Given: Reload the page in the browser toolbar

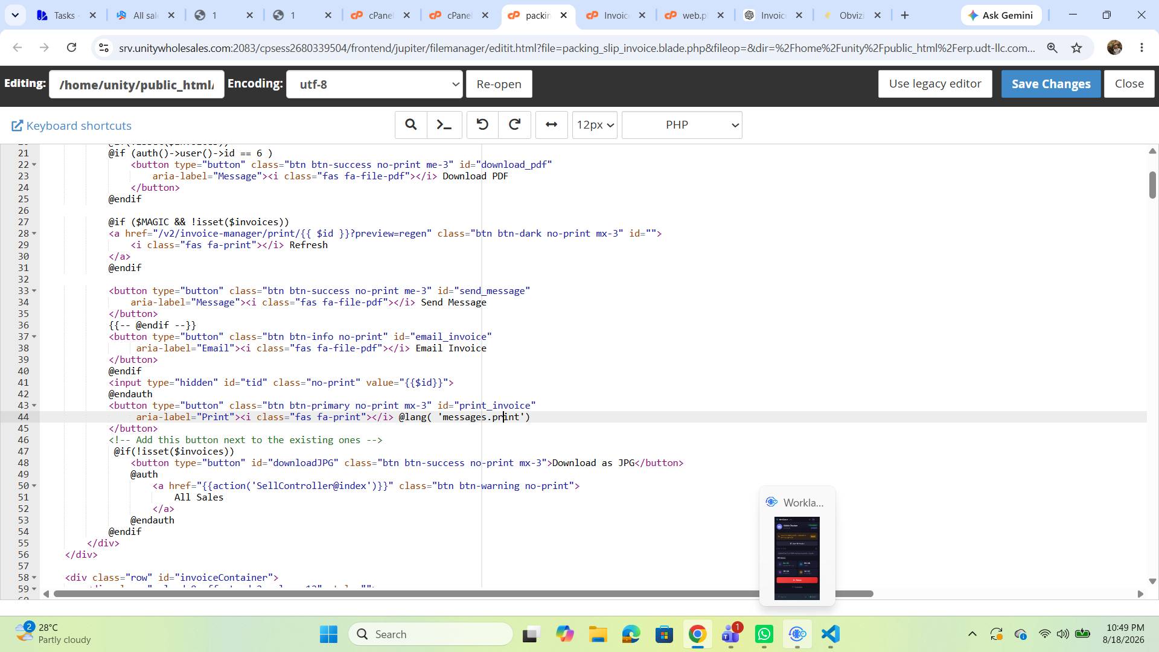Looking at the screenshot, I should pos(71,47).
